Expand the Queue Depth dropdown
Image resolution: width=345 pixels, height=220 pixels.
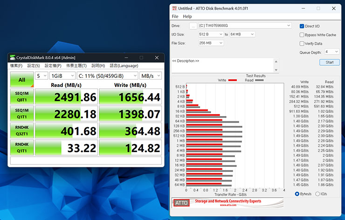pyautogui.click(x=332, y=52)
